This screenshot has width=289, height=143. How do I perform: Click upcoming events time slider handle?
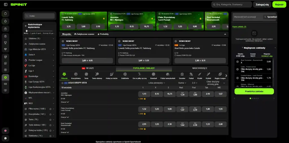27,31
